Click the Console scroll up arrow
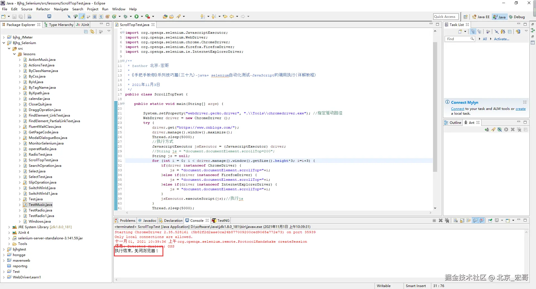This screenshot has height=289, width=536. 527,232
